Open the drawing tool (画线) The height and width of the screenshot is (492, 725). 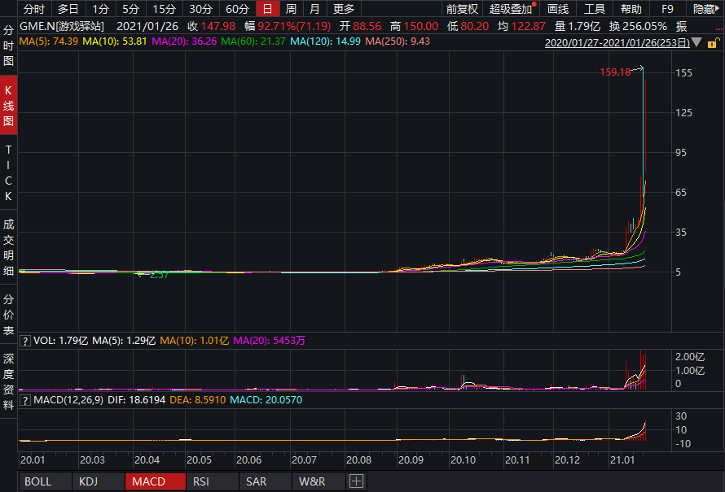click(x=558, y=10)
